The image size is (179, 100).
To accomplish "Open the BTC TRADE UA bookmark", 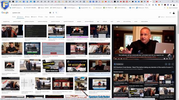I will (109, 8).
